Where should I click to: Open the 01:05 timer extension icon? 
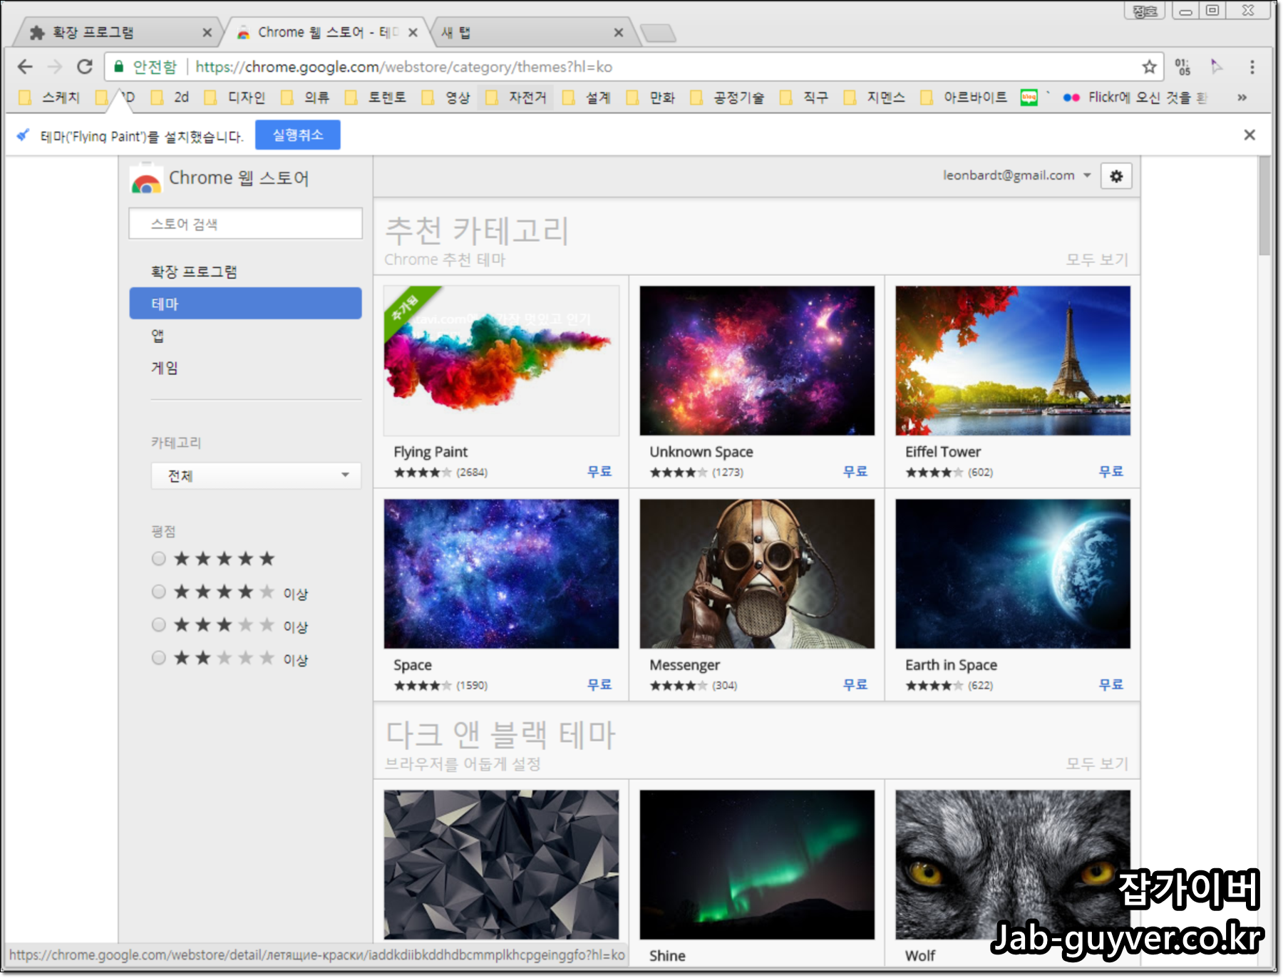[1182, 67]
